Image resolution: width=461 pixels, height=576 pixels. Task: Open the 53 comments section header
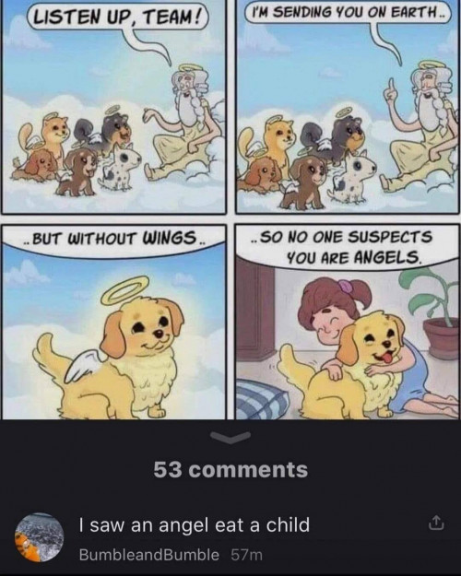coord(230,469)
